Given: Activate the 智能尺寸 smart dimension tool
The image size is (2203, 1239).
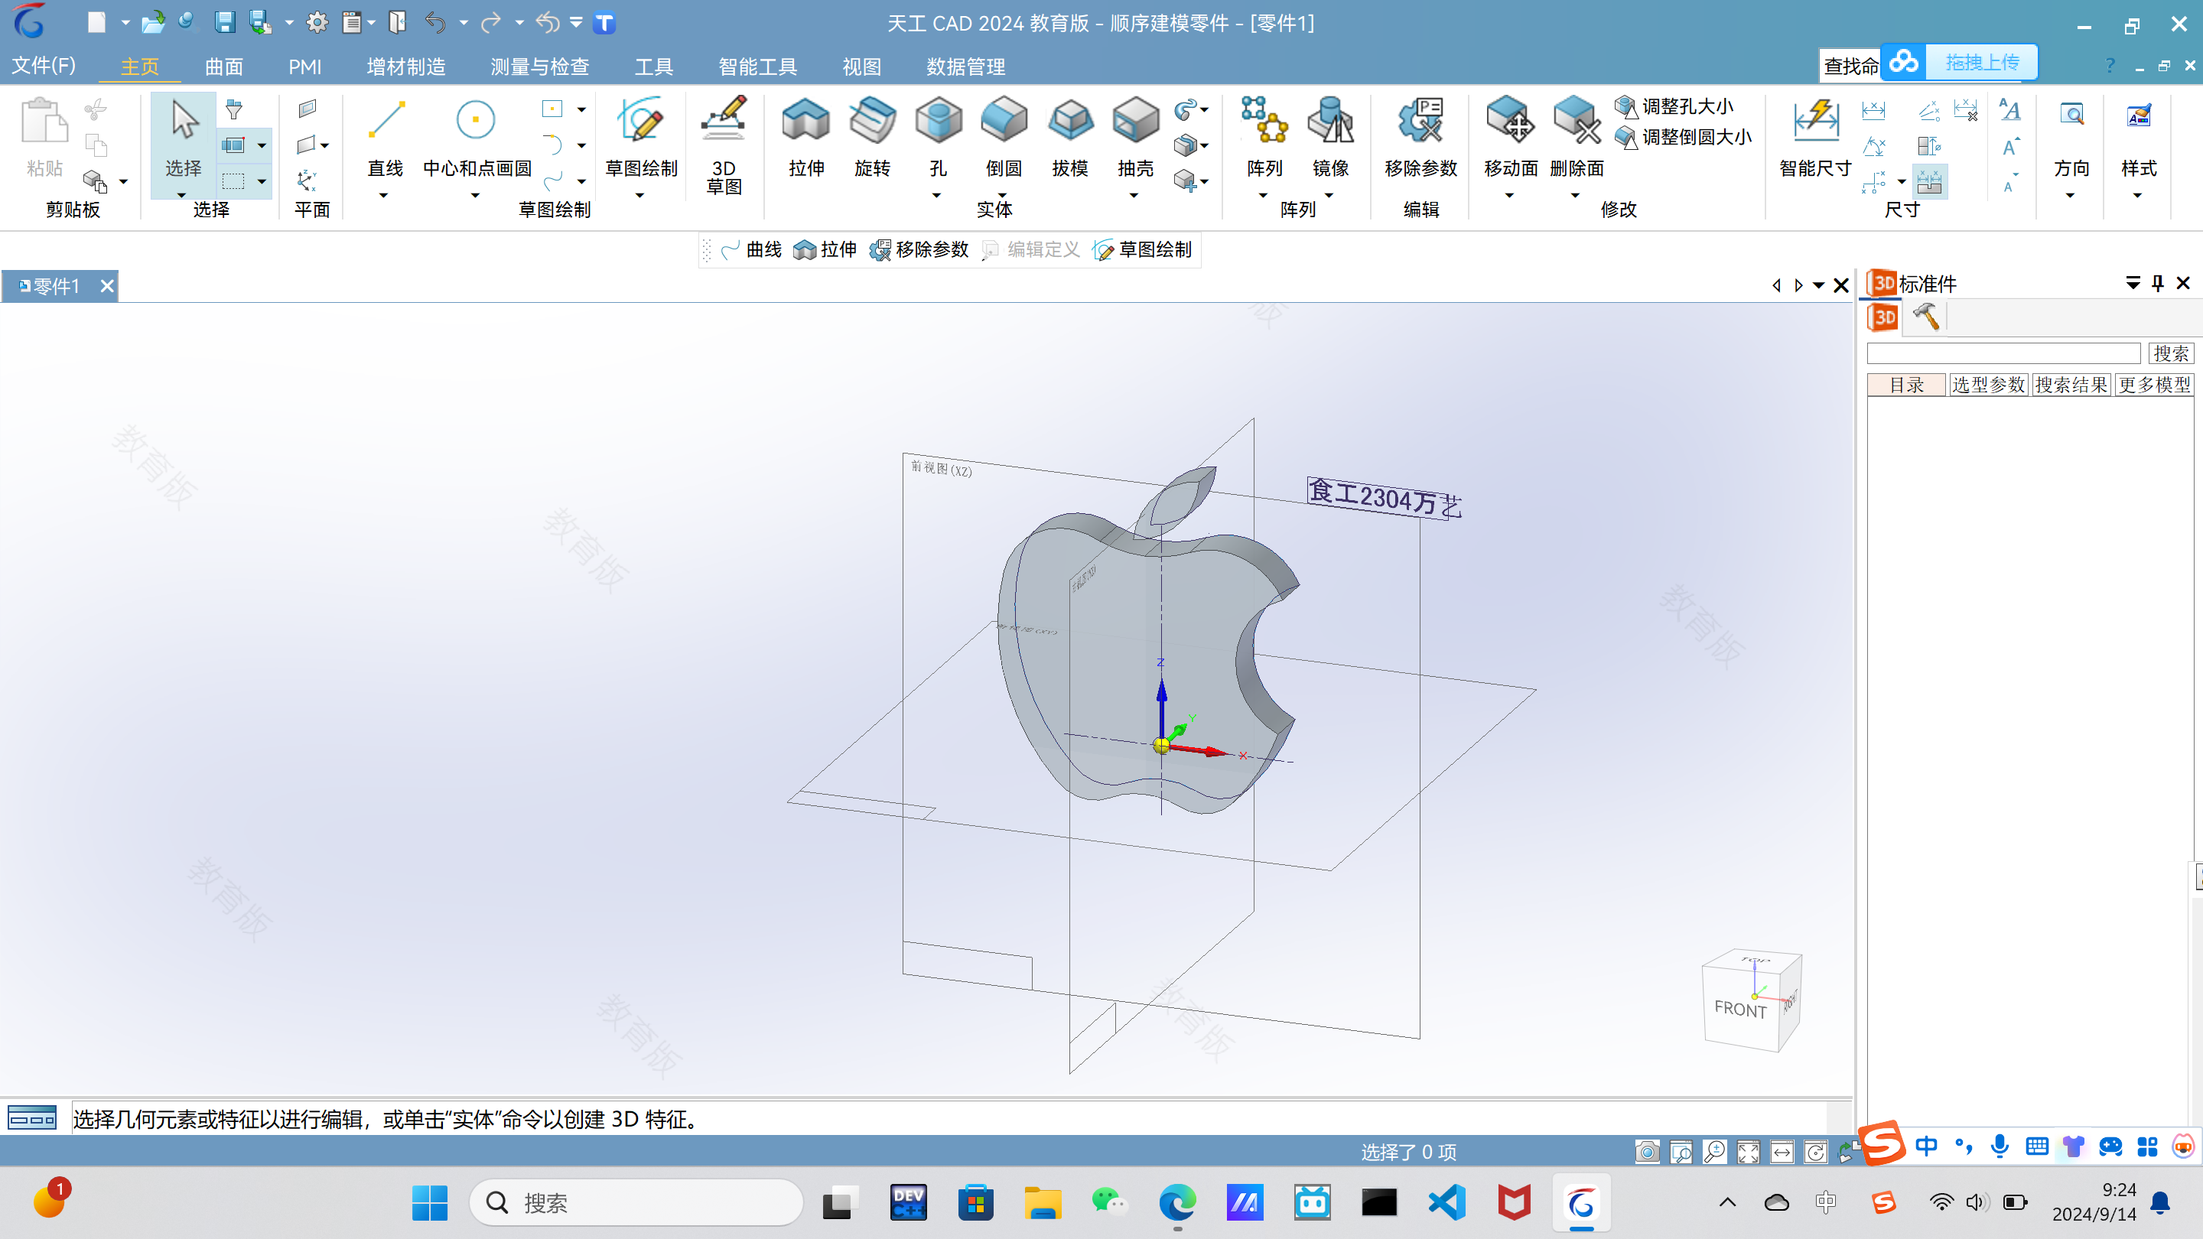Looking at the screenshot, I should point(1814,137).
